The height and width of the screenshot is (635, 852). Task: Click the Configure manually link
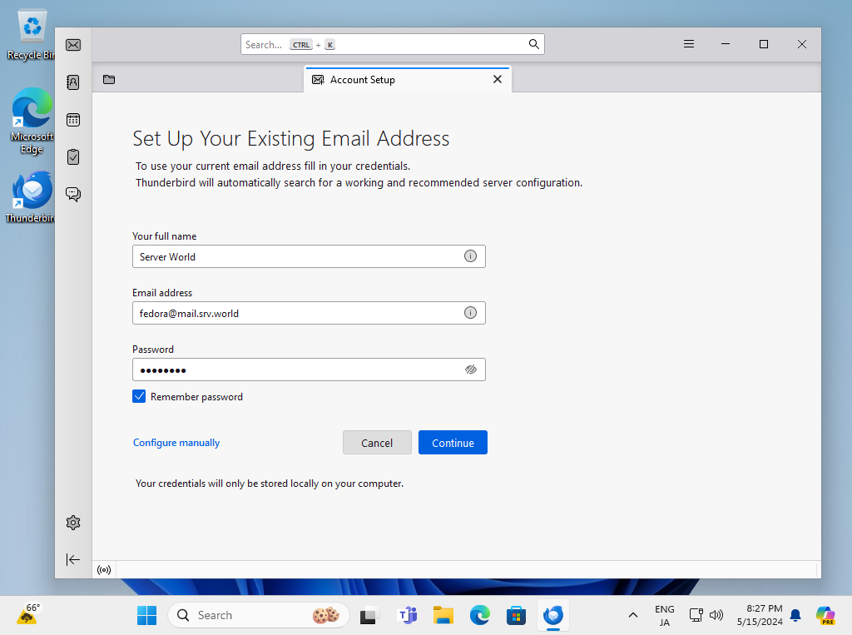tap(176, 443)
